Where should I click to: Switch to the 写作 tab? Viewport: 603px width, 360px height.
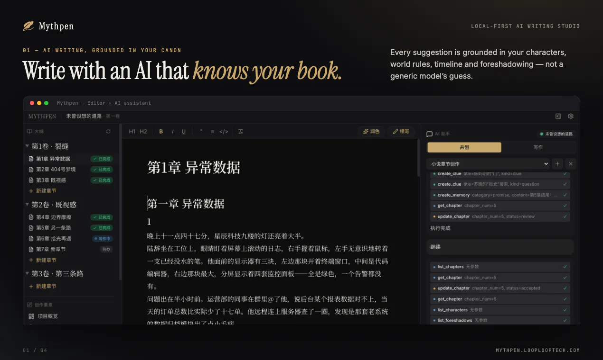click(538, 147)
